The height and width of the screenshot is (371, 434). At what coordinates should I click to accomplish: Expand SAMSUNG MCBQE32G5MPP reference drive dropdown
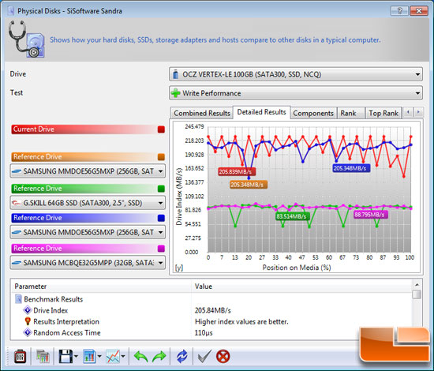(88, 263)
